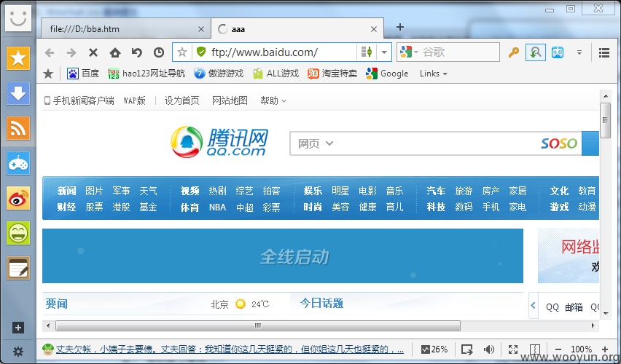Open the 傲游游戏 bookmark
Viewport: 621px width, 364px height.
[x=218, y=74]
